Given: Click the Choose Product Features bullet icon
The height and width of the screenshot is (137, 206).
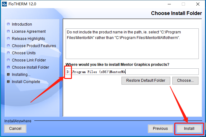Looking at the screenshot, I should 8,46.
